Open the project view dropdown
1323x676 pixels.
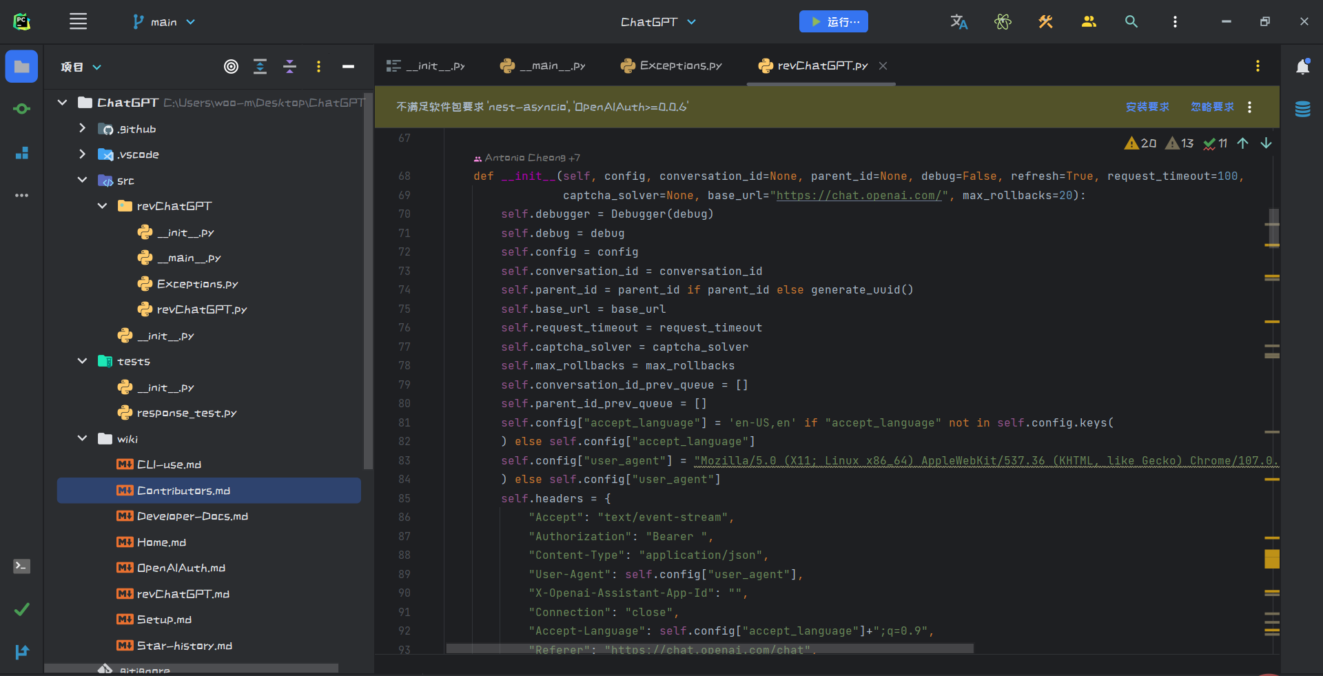tap(81, 67)
